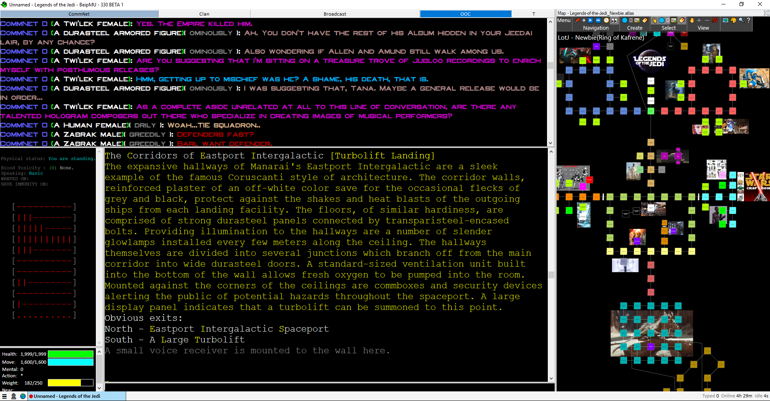Toggle image selection in Select group

tap(674, 20)
